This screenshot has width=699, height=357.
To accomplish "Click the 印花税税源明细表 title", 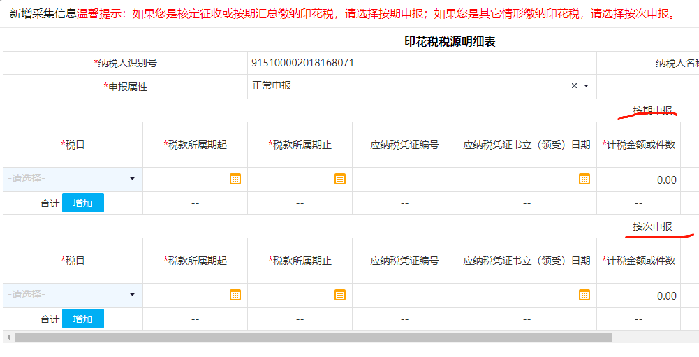I will point(450,42).
